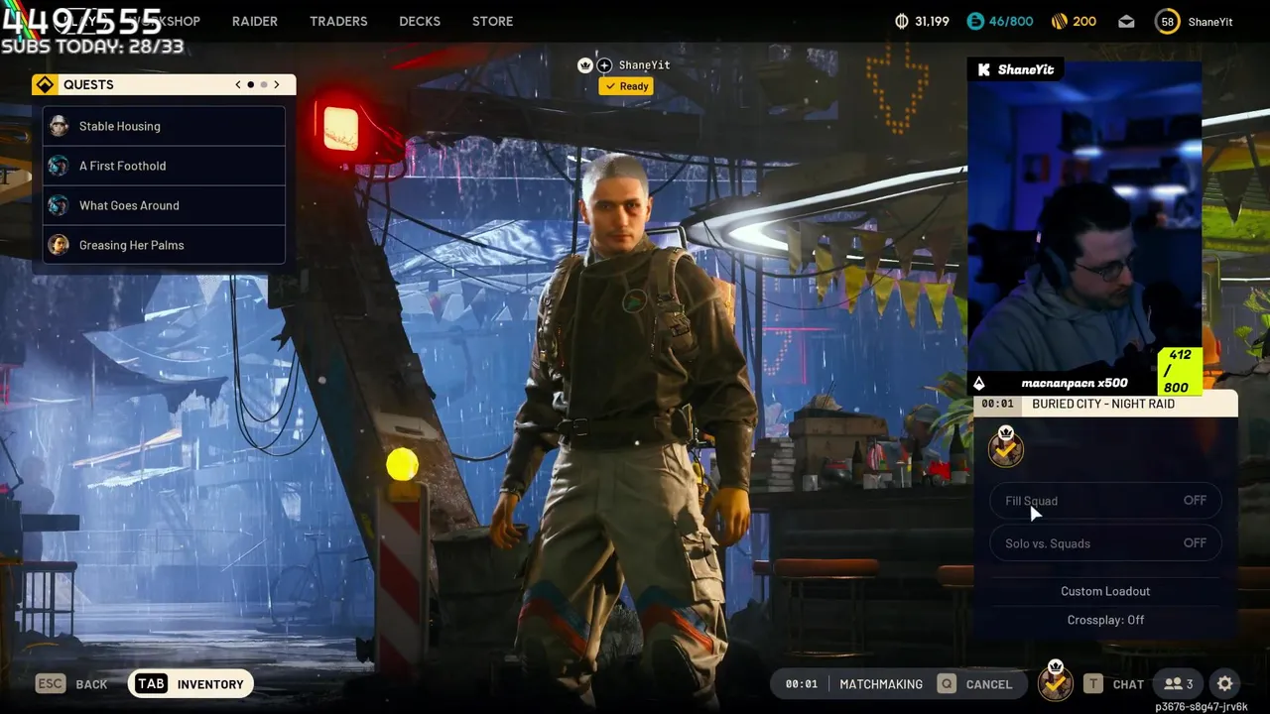Click the ShaneYit username in top bar
The width and height of the screenshot is (1270, 714).
point(1209,21)
